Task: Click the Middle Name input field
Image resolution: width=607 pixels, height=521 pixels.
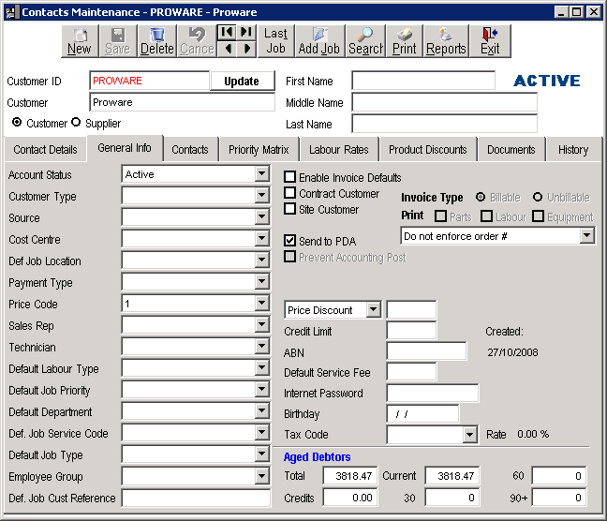Action: pos(445,102)
